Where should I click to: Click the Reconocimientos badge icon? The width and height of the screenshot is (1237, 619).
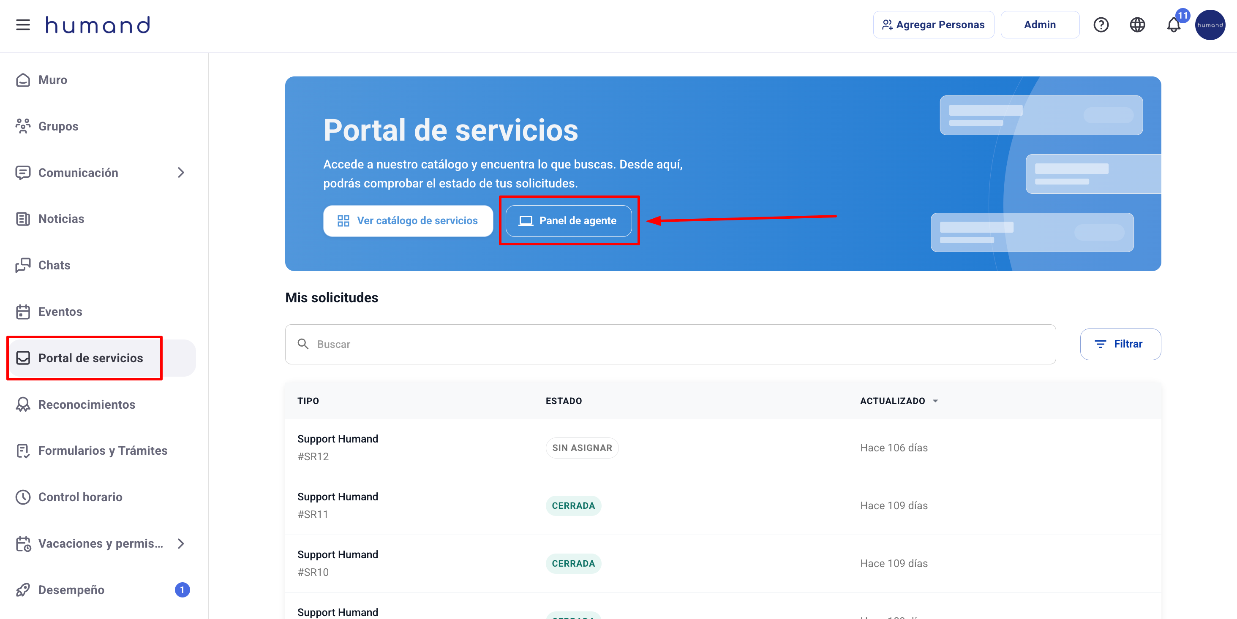(22, 405)
